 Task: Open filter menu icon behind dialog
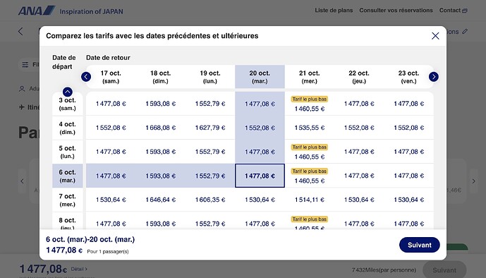tap(25, 64)
